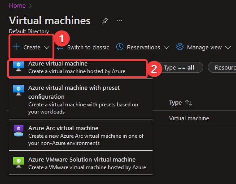Select Azure Arc virtual machine
The image size is (236, 184).
(81, 135)
